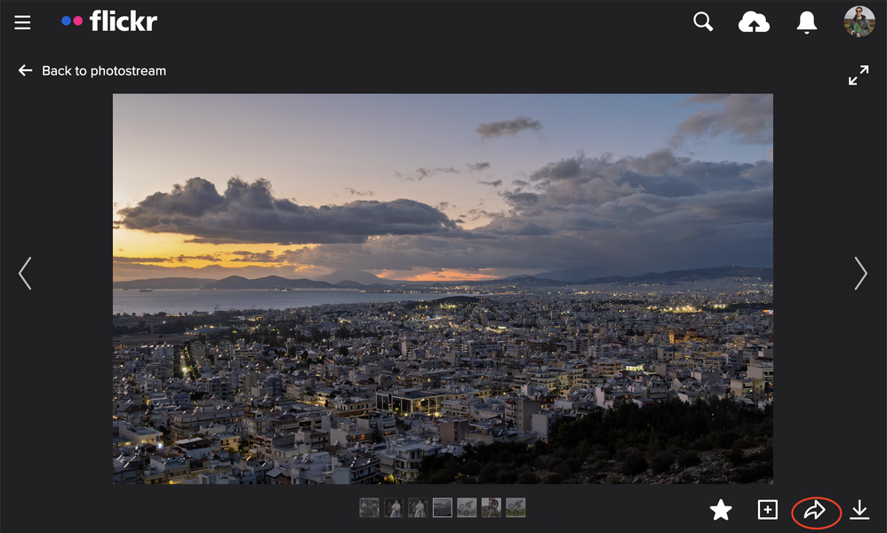Select the last thumbnail in the filmstrip
The image size is (887, 533).
point(515,508)
